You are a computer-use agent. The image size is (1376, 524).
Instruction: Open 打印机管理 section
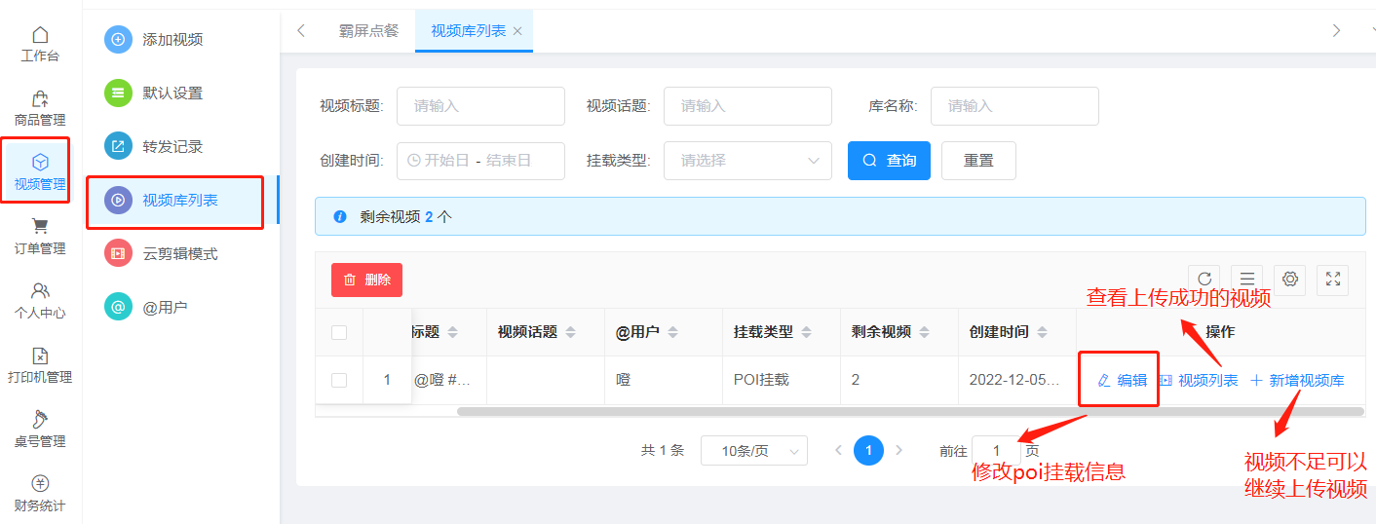pyautogui.click(x=40, y=366)
